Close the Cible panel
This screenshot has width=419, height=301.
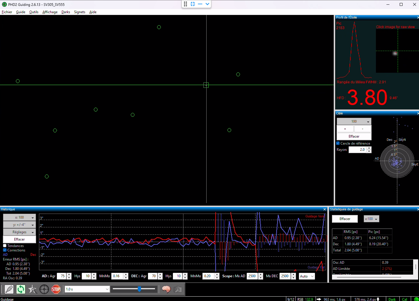click(x=418, y=113)
